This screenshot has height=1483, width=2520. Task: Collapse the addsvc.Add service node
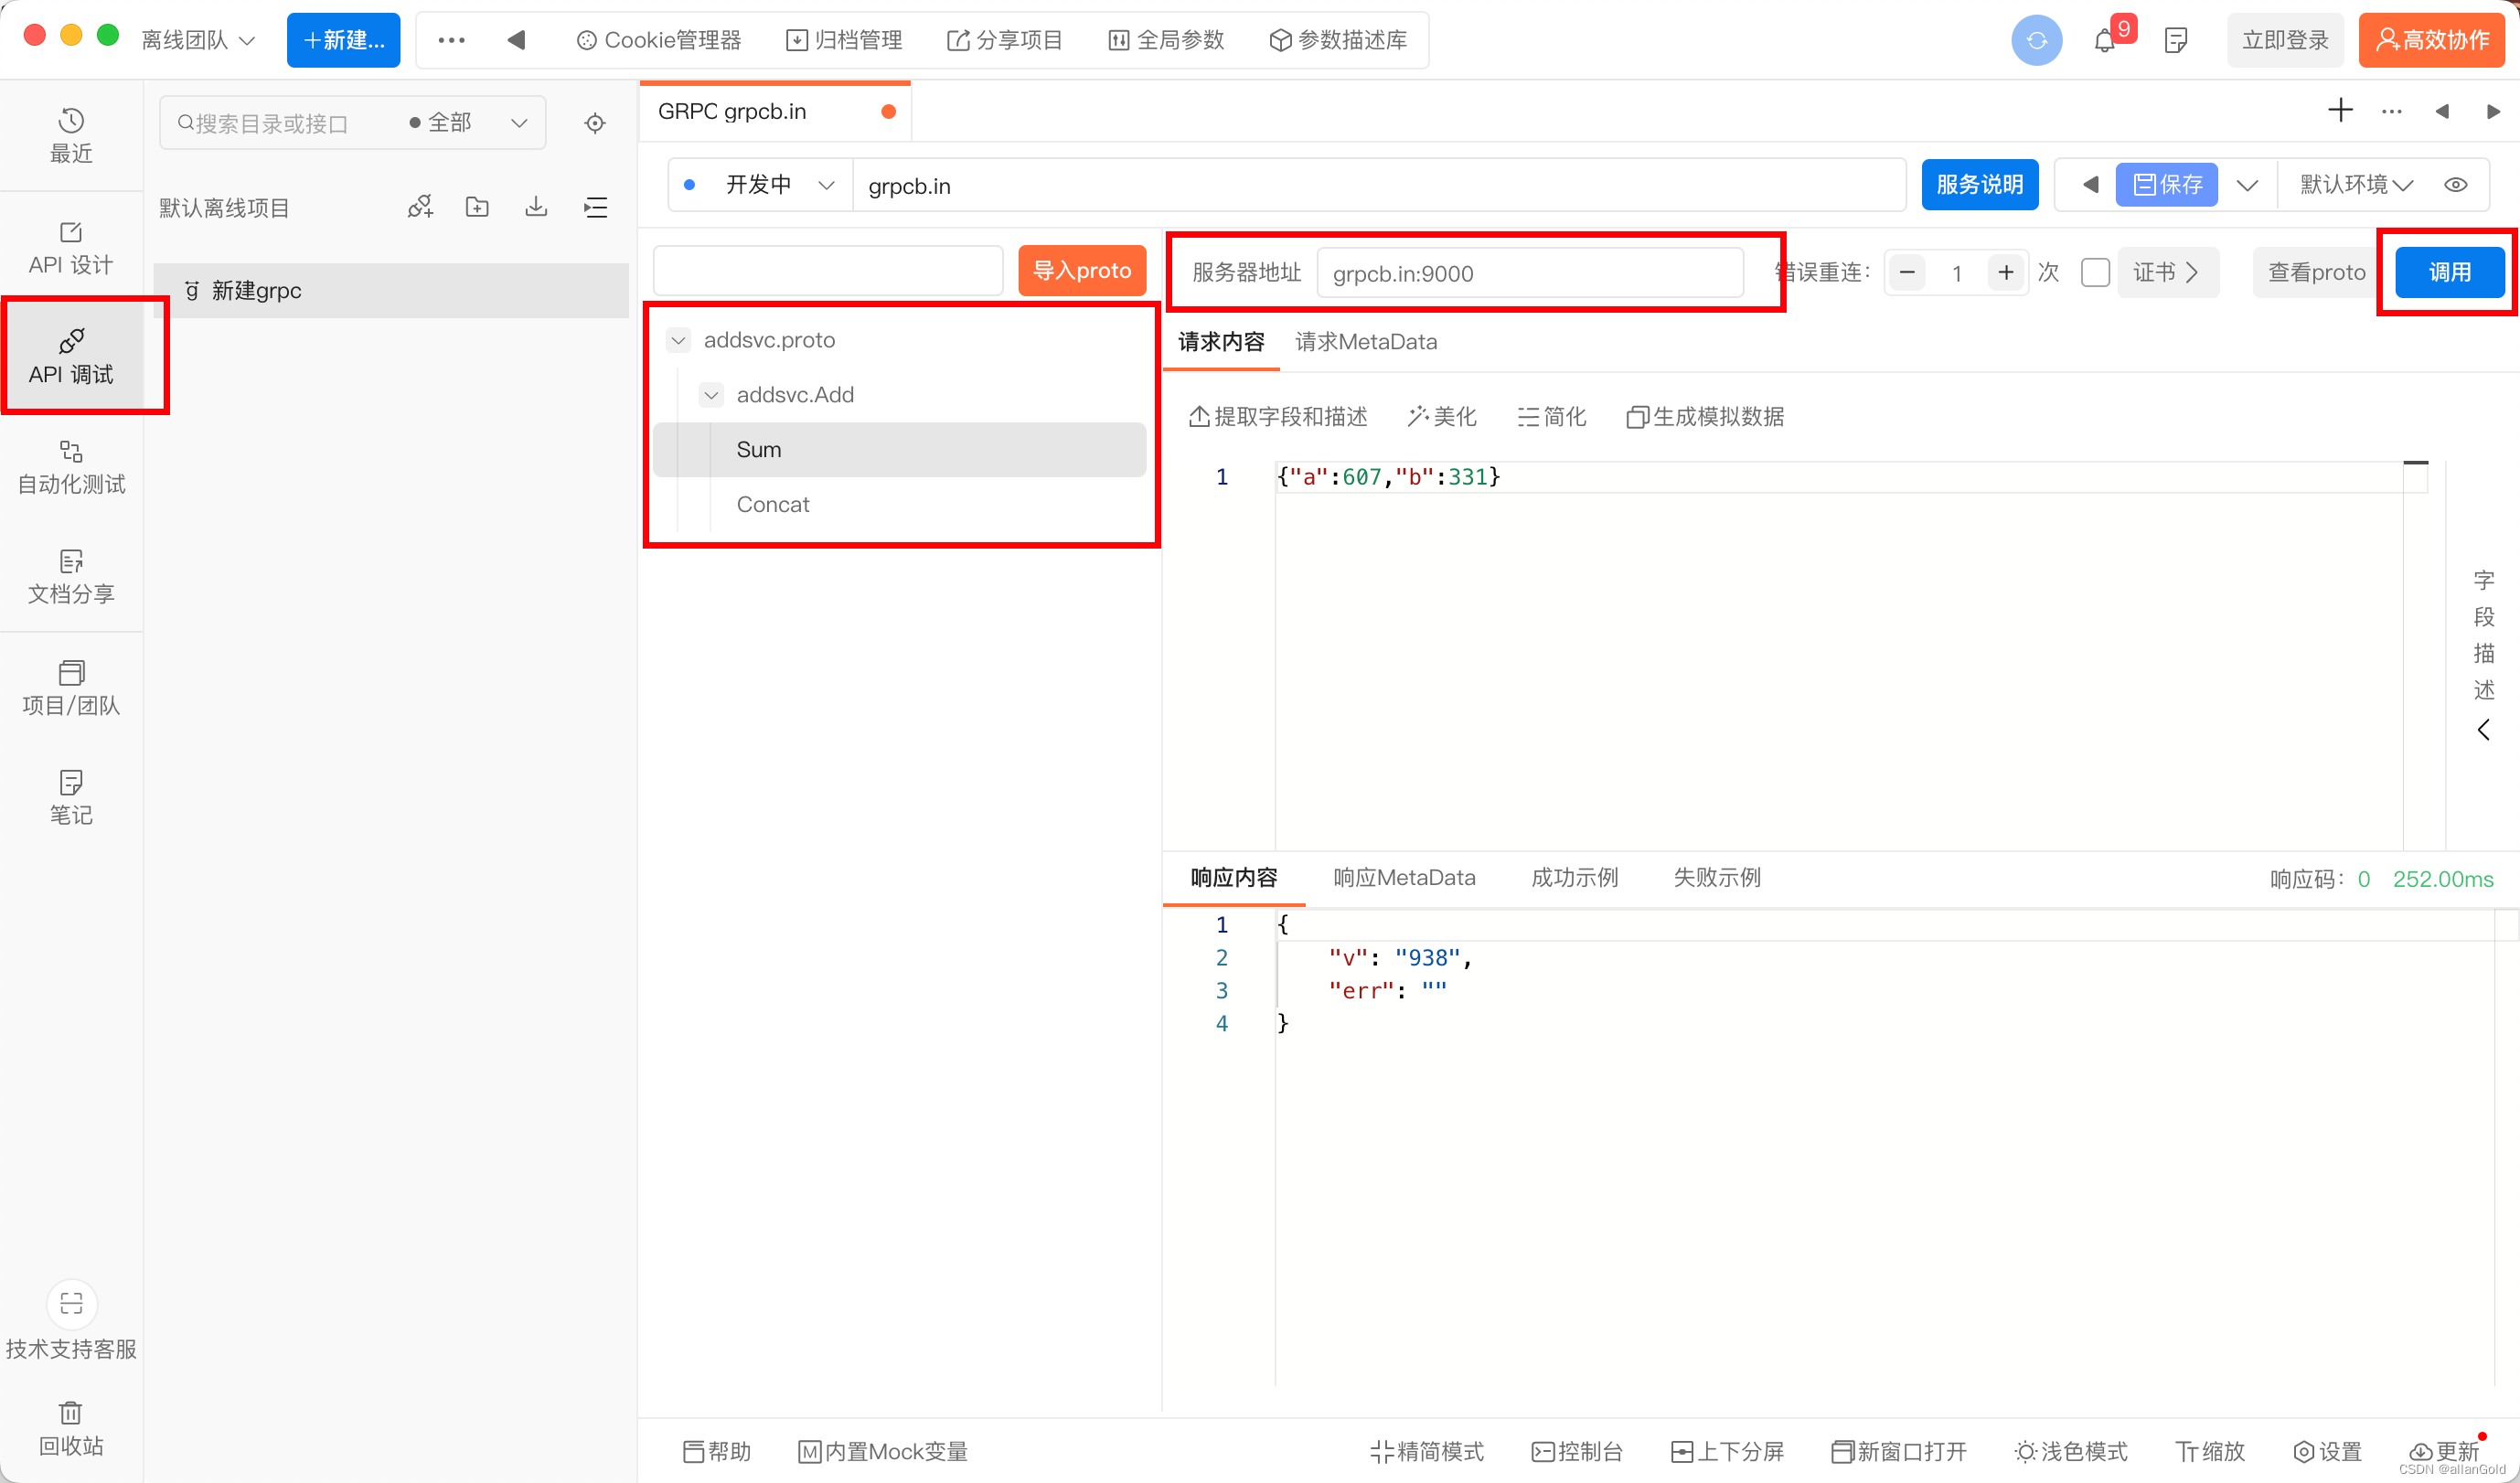click(x=711, y=395)
